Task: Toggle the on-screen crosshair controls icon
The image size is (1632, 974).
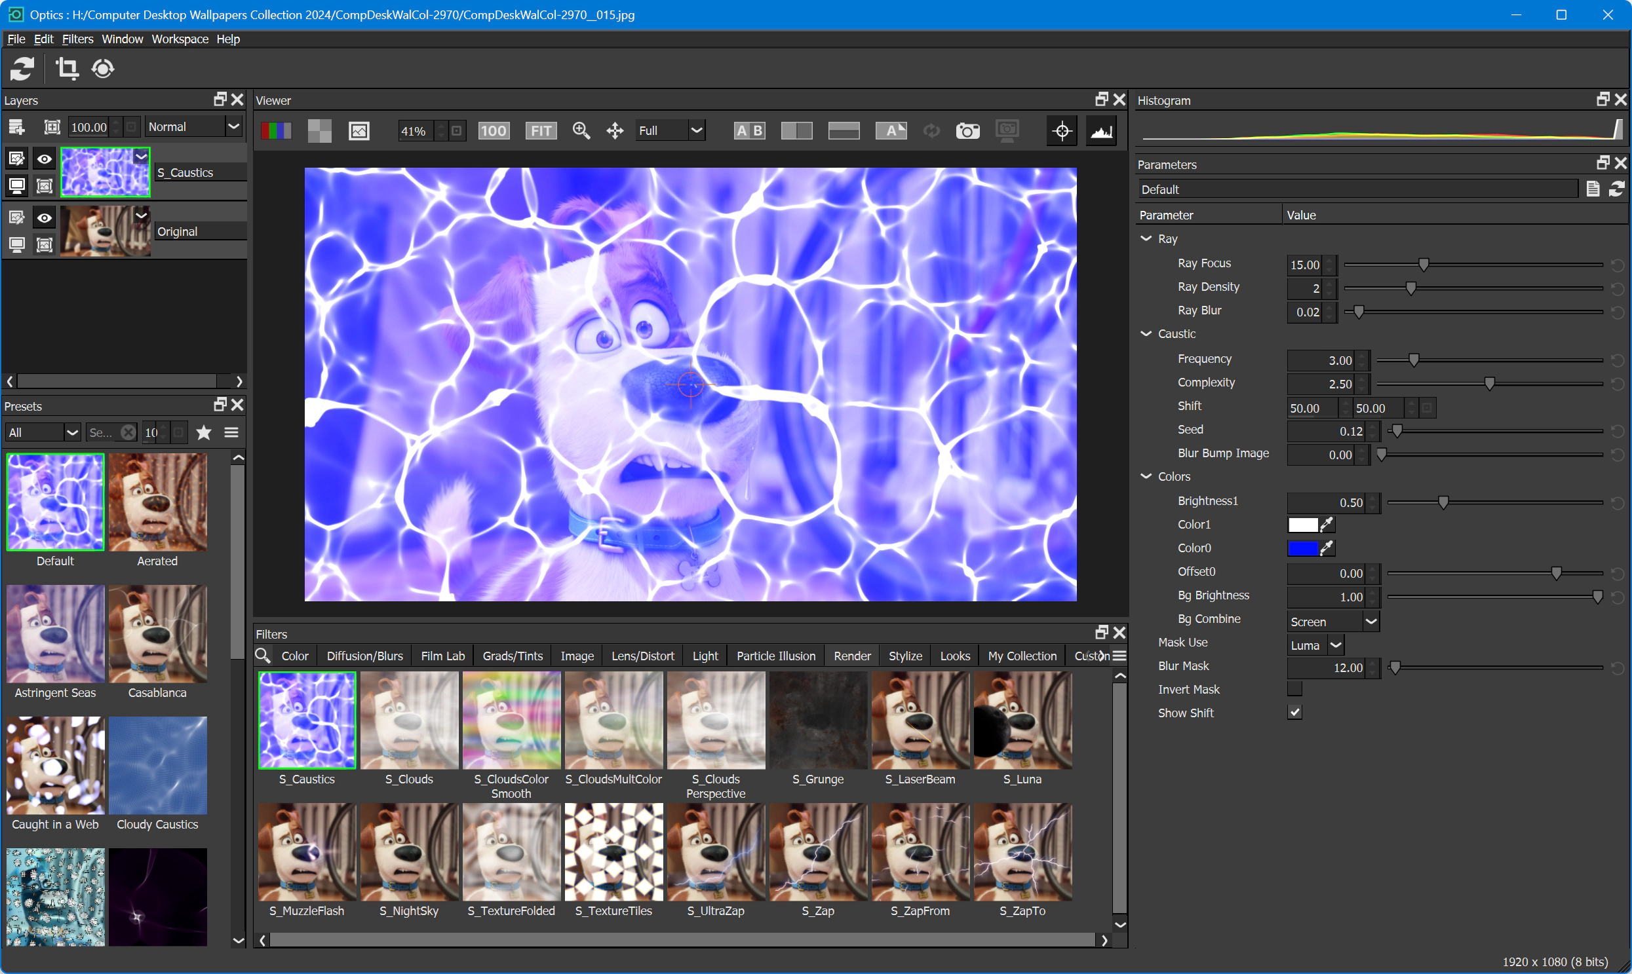Action: [1062, 130]
